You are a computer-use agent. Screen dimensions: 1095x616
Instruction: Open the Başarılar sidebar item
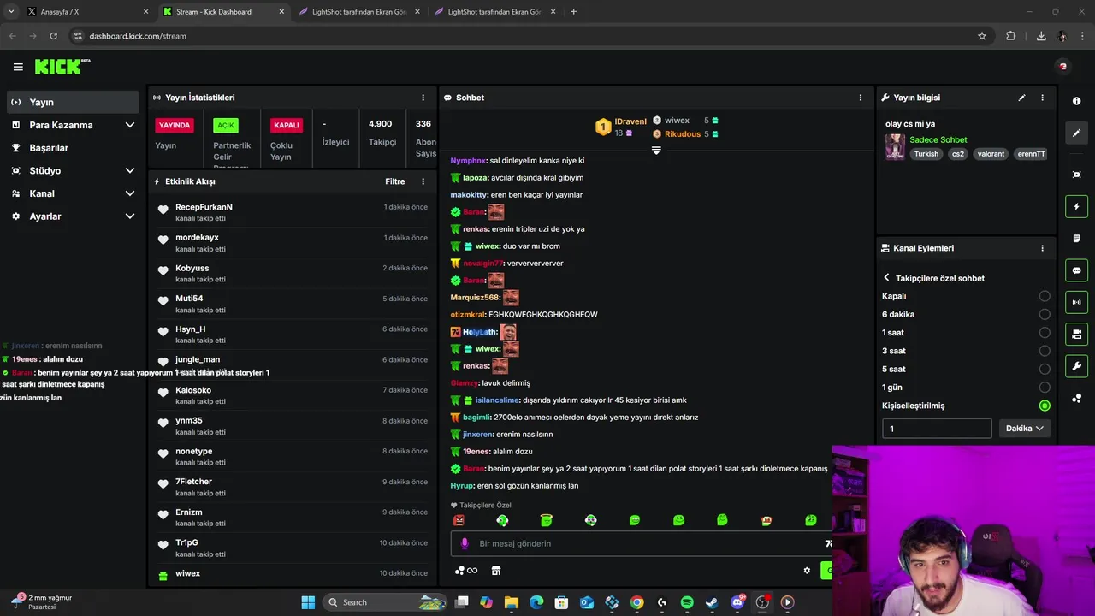pyautogui.click(x=73, y=148)
